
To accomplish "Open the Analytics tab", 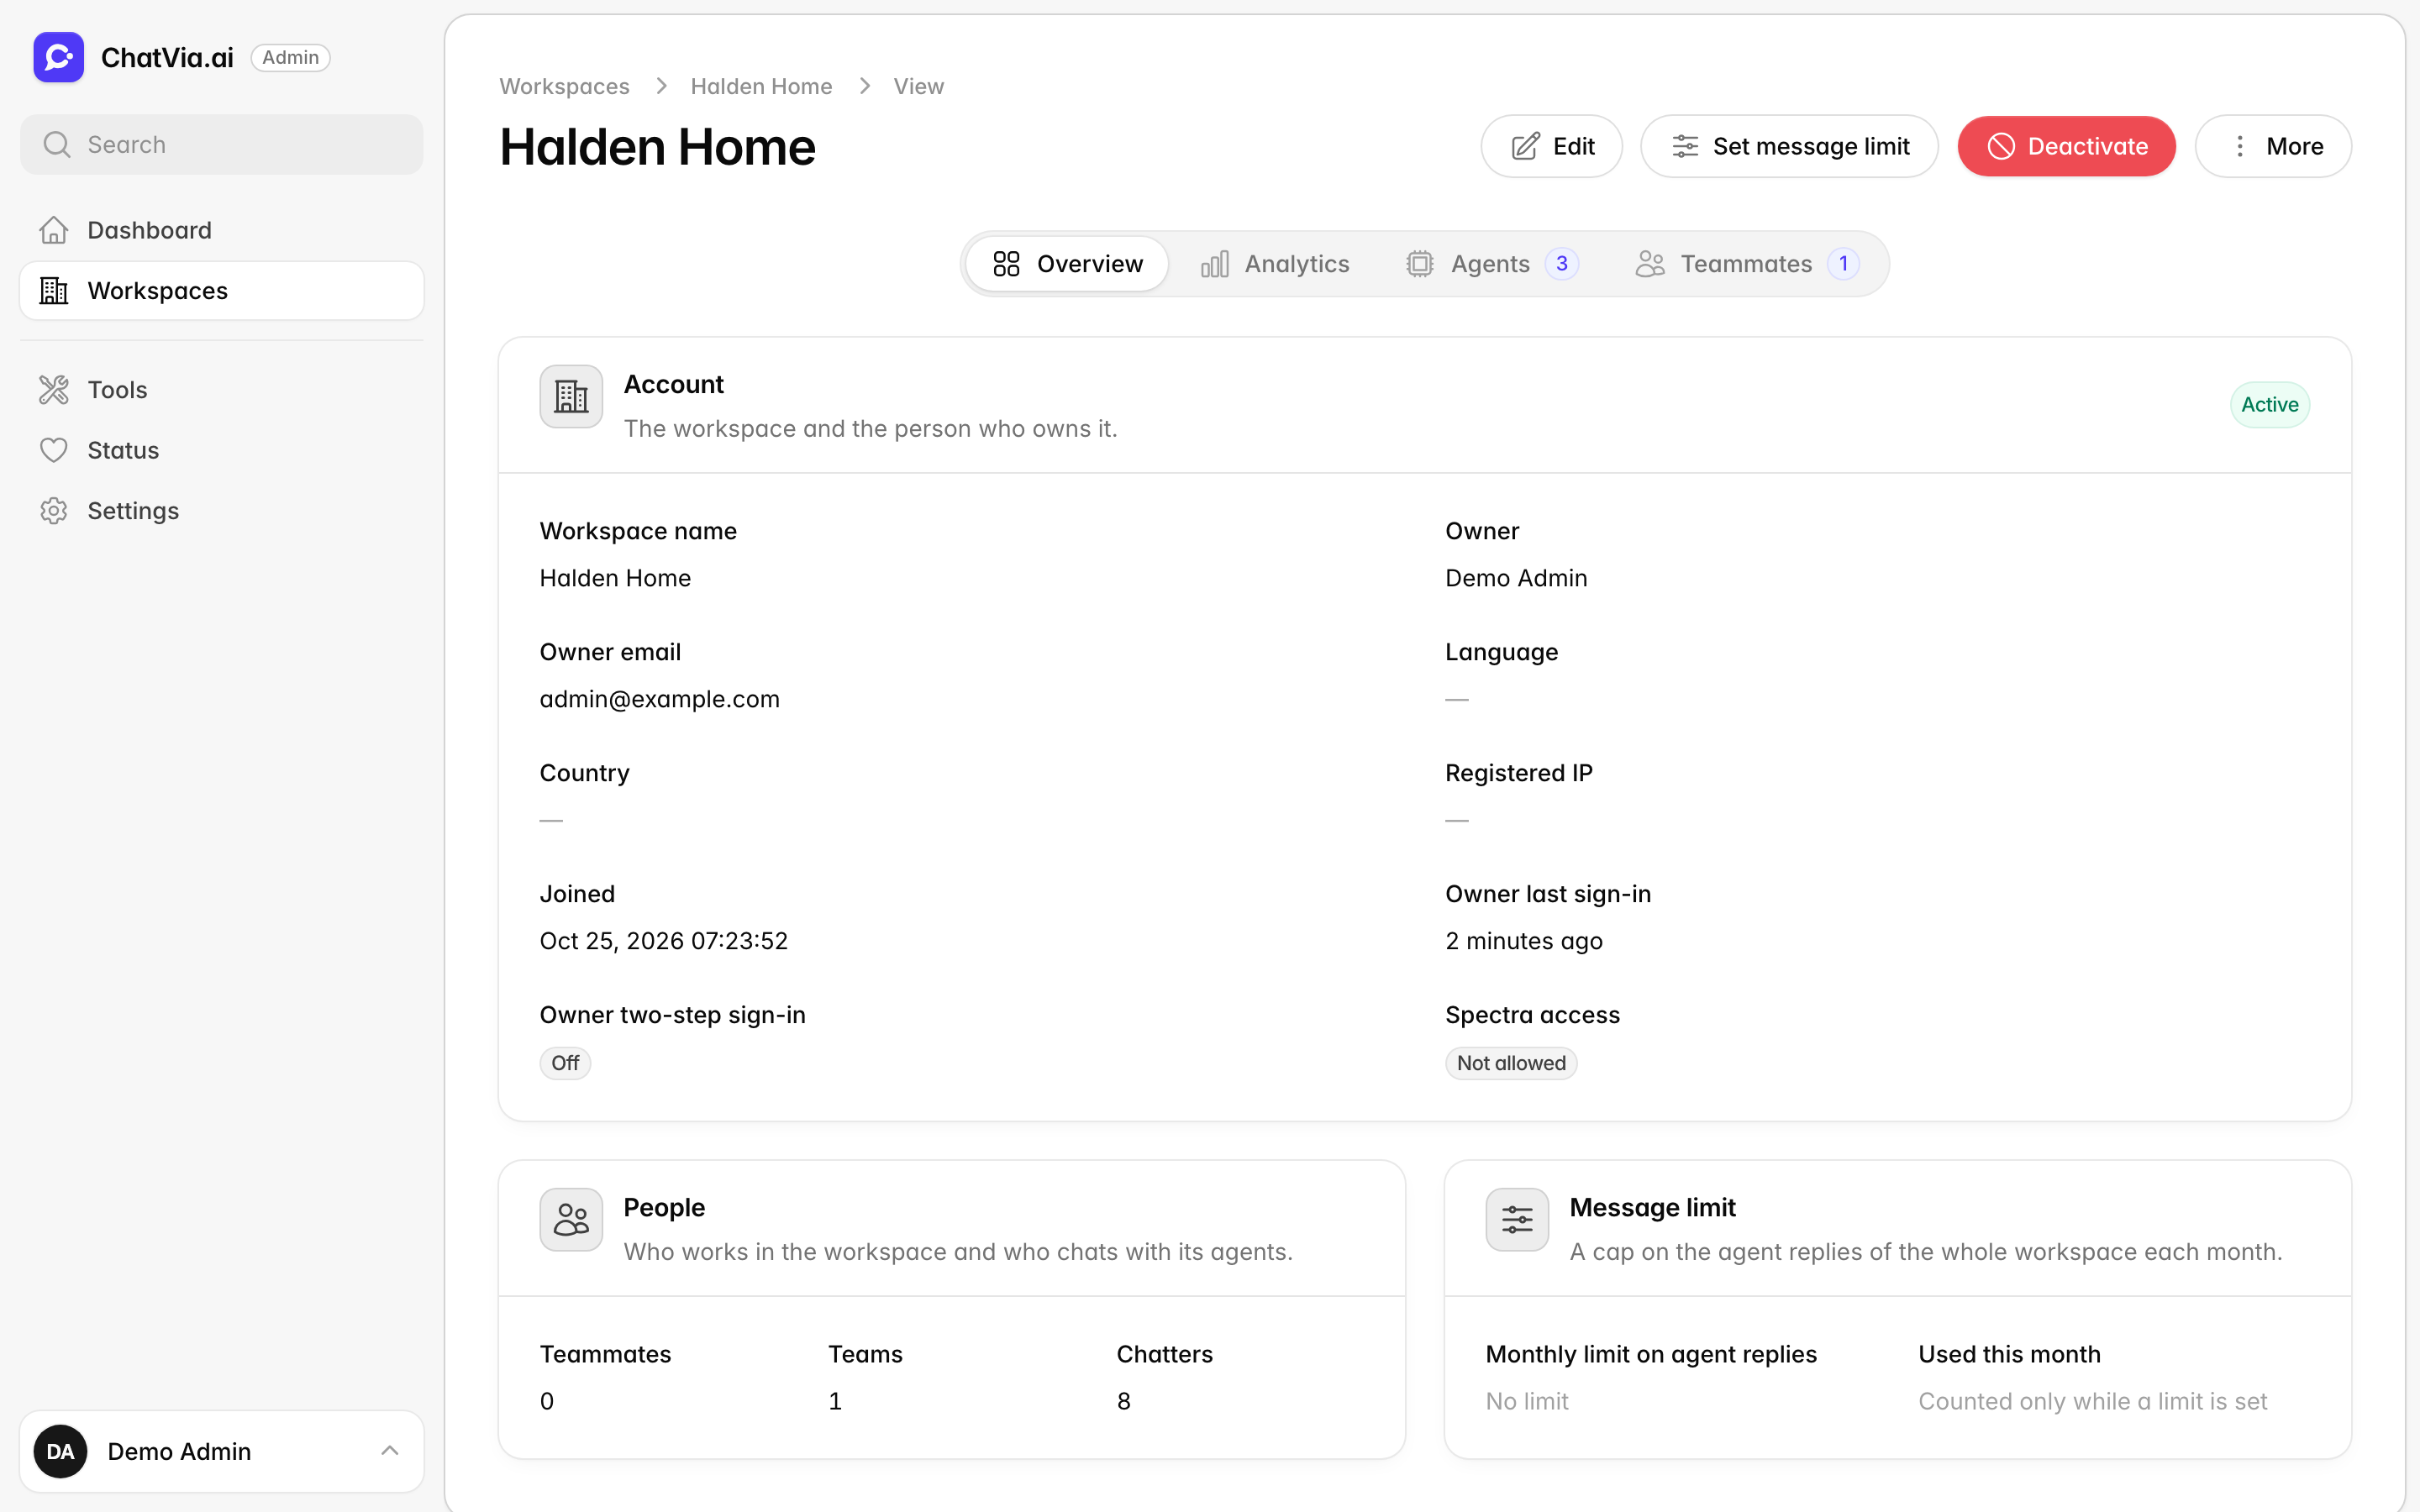I will 1275,264.
